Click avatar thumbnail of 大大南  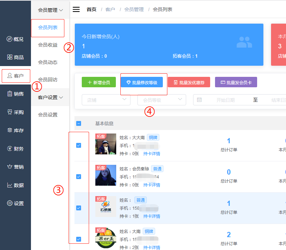click(x=106, y=144)
